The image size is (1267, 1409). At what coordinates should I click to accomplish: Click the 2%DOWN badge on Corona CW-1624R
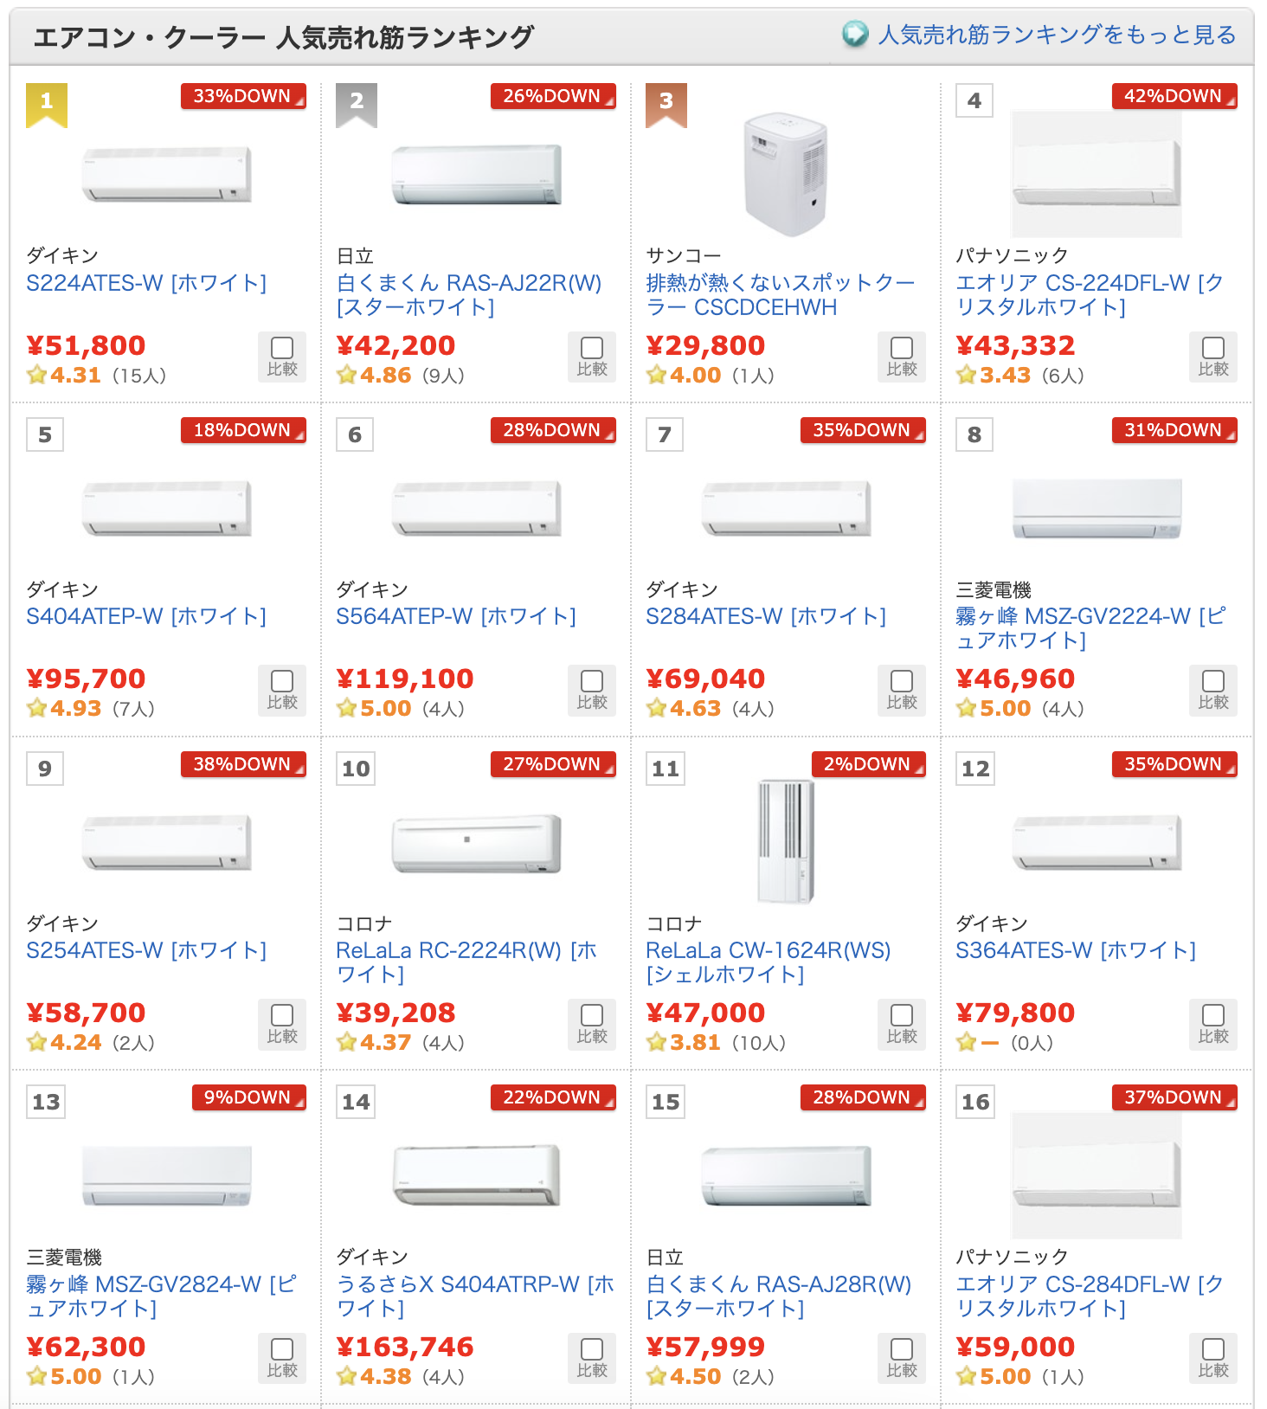868,764
